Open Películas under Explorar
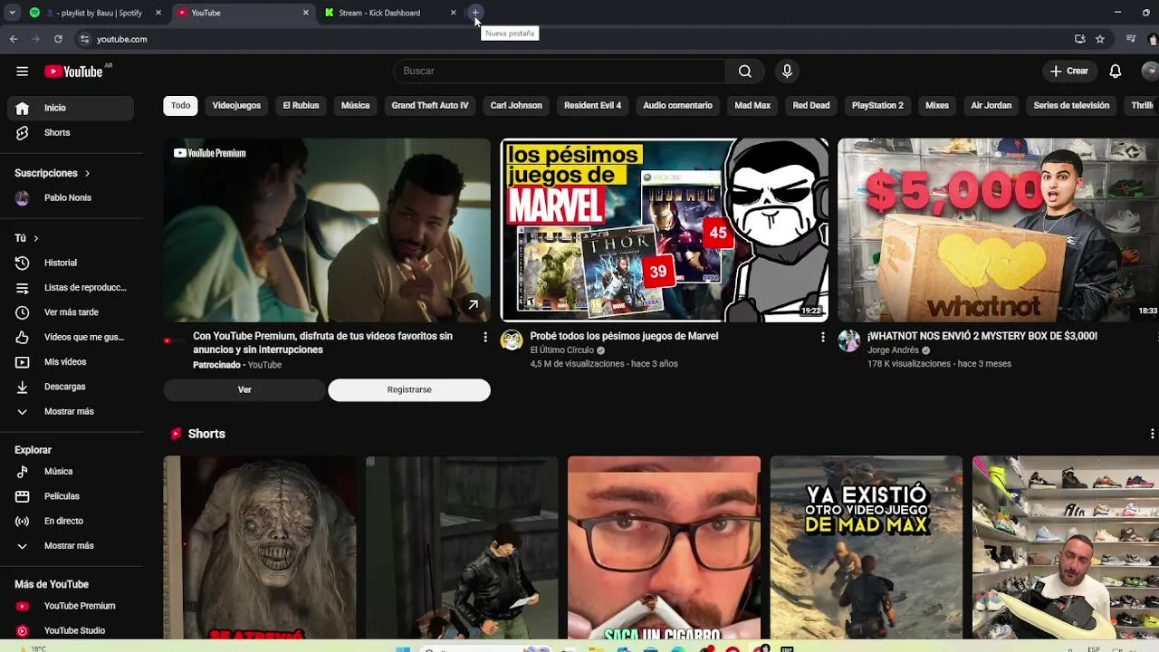The width and height of the screenshot is (1159, 652). 71,496
